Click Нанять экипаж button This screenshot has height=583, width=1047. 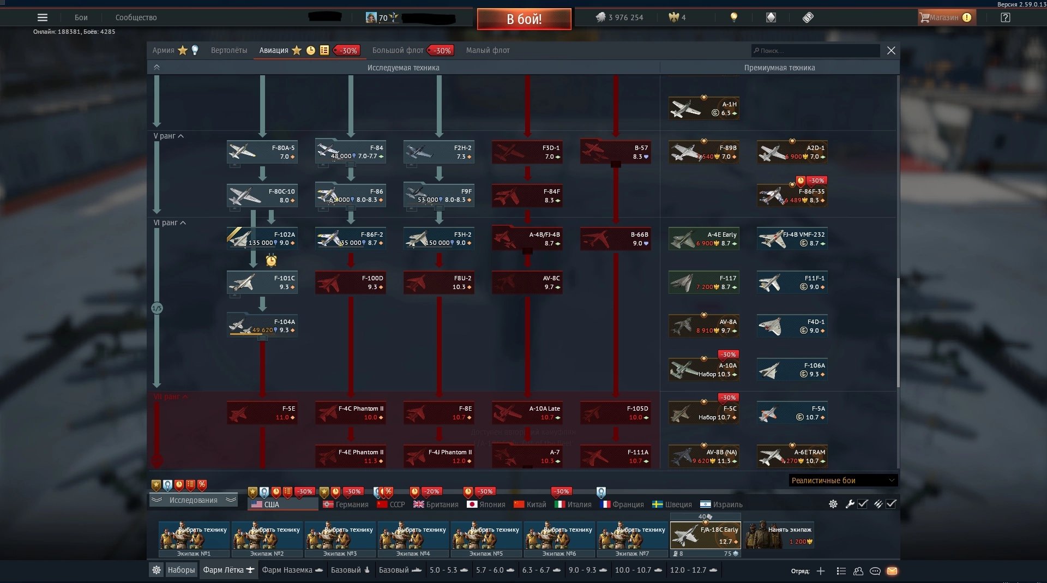click(779, 535)
